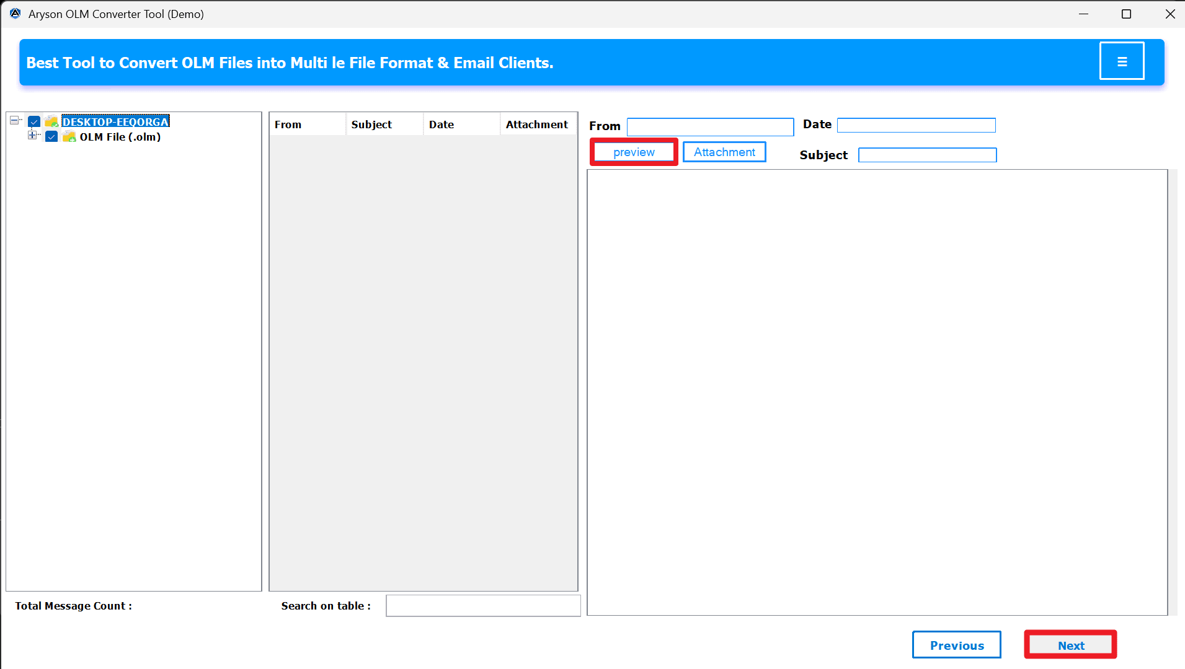Click the From search input field

[x=709, y=126]
